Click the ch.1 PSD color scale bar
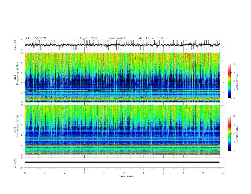This screenshot has height=194, width=251. tap(229, 81)
